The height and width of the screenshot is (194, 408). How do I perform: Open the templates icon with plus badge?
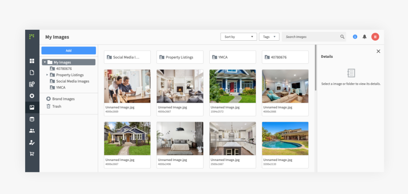point(32,84)
